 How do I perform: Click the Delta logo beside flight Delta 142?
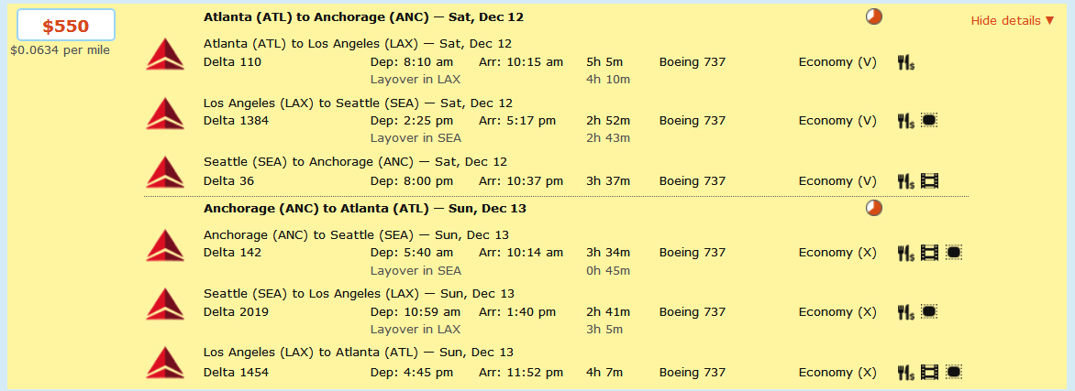click(165, 244)
